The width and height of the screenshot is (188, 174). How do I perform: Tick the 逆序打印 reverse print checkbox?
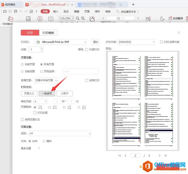[x=87, y=80]
